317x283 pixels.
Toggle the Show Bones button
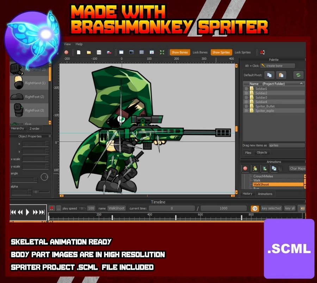[180, 53]
